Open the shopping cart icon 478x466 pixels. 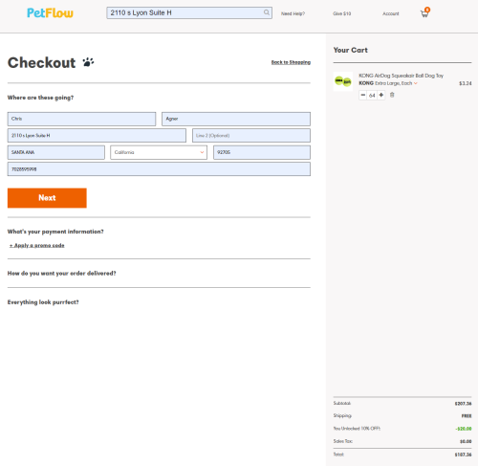coord(425,12)
